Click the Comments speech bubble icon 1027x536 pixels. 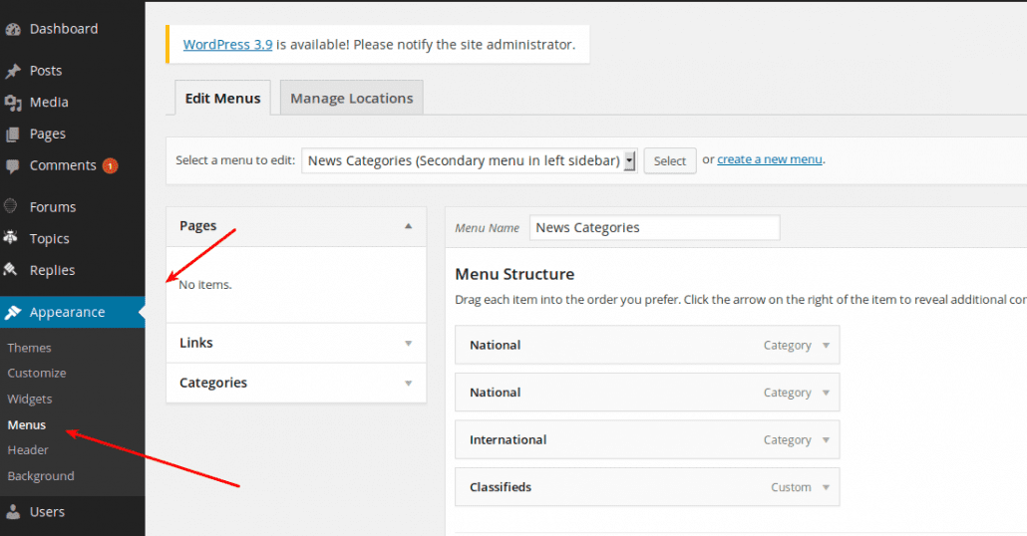point(13,166)
